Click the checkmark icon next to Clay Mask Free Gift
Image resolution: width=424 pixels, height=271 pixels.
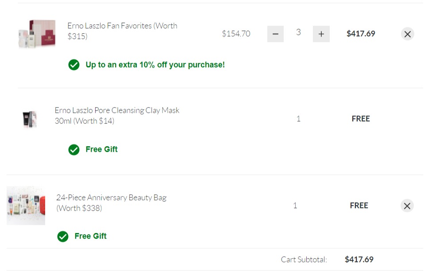(74, 150)
